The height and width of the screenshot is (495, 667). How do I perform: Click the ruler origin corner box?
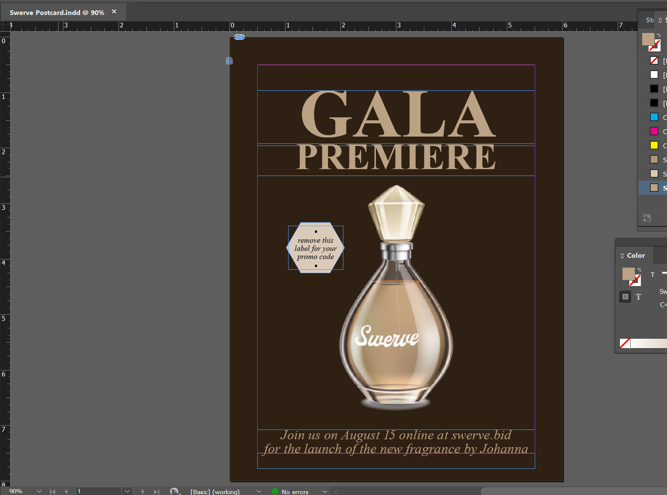tap(5, 26)
